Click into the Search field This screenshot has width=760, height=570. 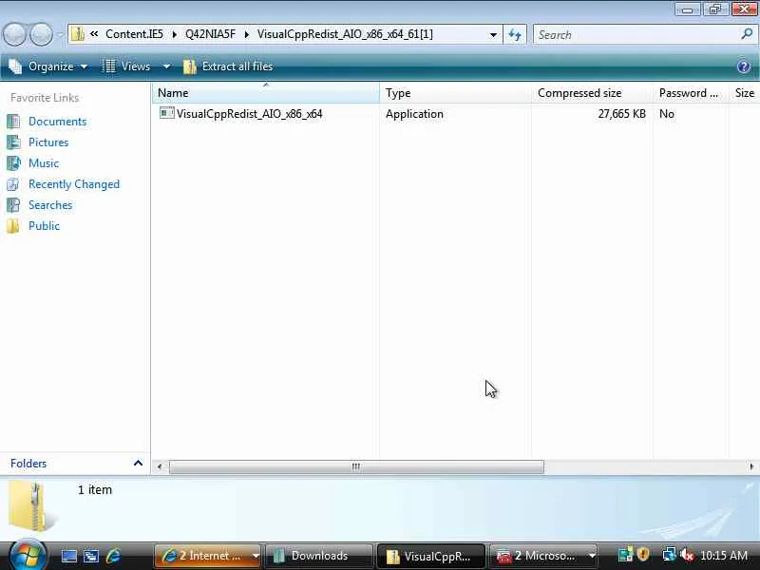point(635,34)
